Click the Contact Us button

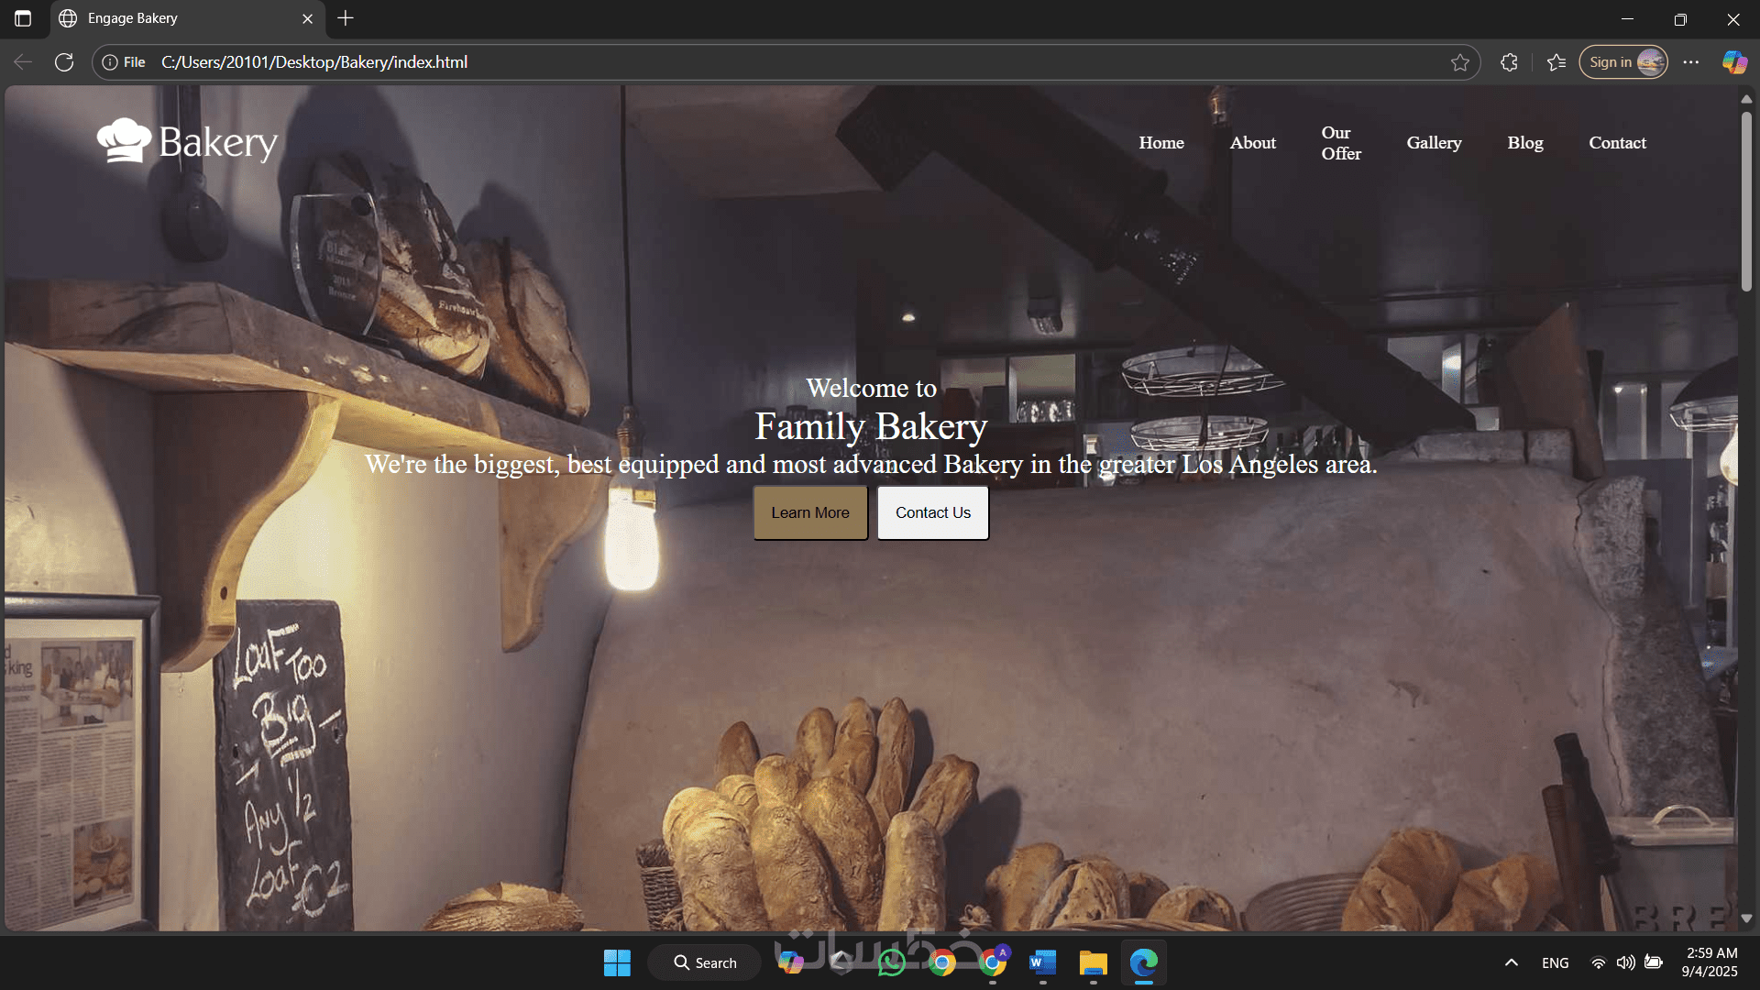point(932,512)
